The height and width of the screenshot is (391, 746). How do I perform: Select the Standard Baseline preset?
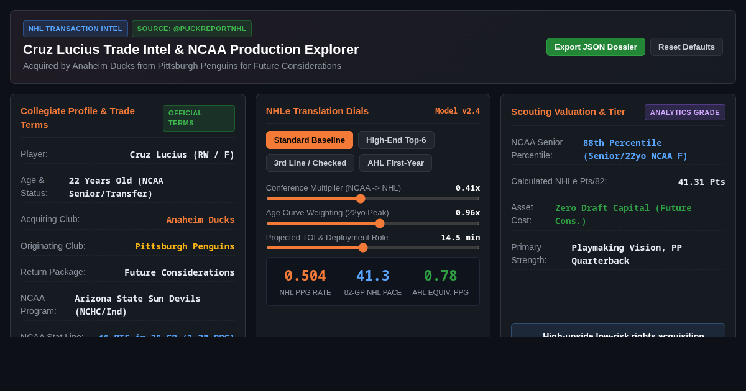(x=310, y=140)
